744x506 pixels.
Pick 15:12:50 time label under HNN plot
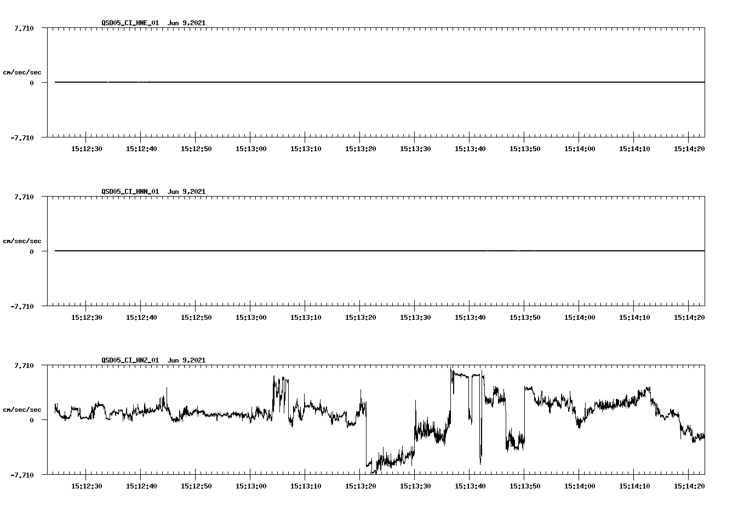tap(196, 318)
